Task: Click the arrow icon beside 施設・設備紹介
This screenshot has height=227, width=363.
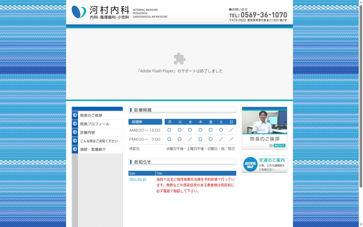Action: (x=75, y=149)
